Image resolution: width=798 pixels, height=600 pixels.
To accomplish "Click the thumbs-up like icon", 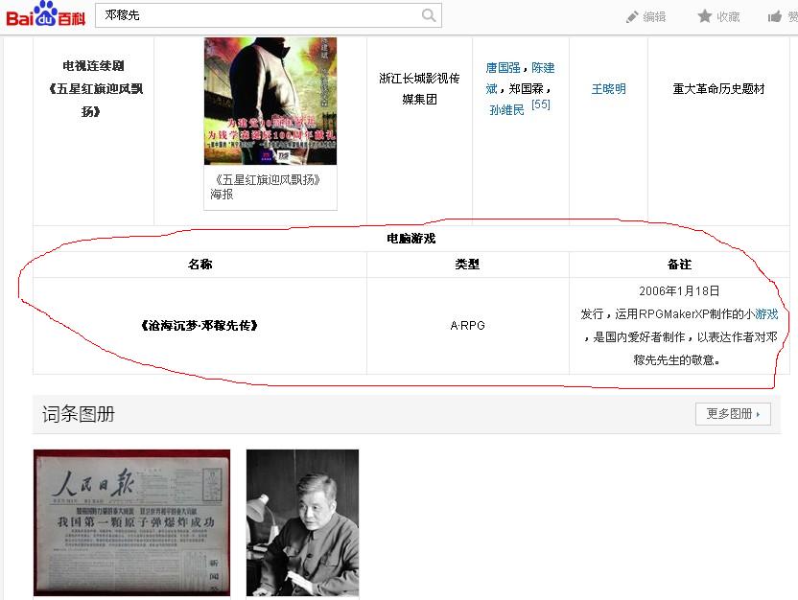I will click(x=775, y=17).
